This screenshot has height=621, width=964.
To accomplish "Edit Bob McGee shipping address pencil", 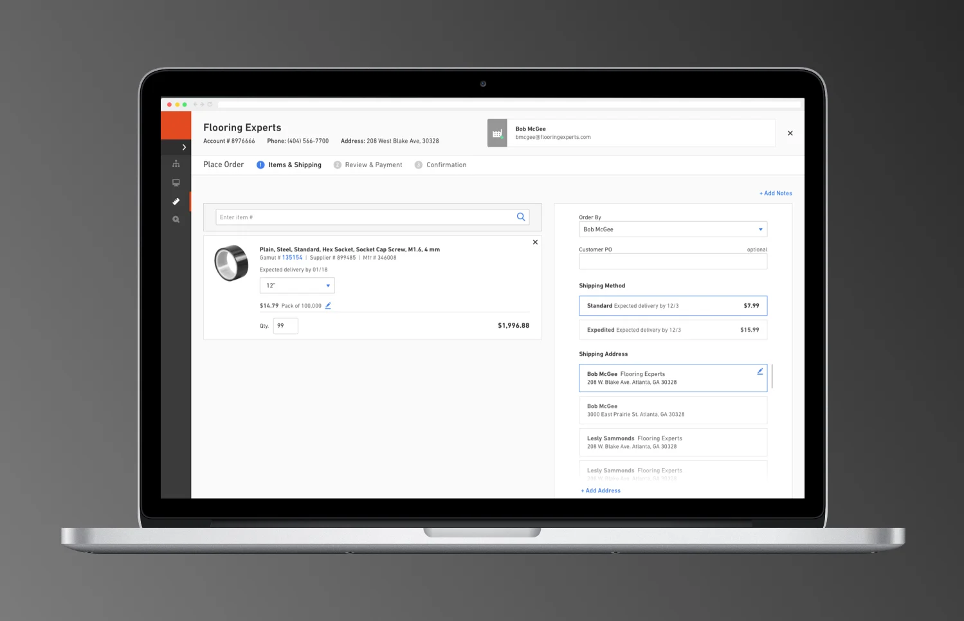I will tap(760, 372).
